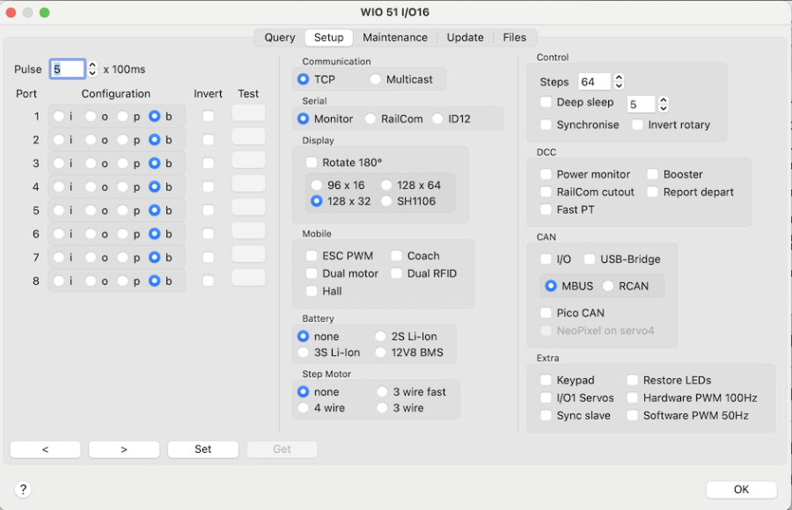Choose the 128 x 64 display size
This screenshot has width=792, height=510.
click(x=386, y=186)
